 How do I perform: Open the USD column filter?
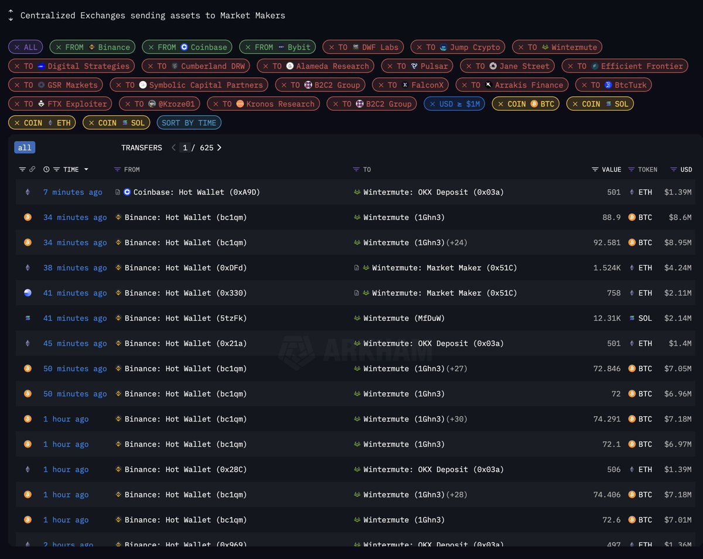tap(674, 169)
